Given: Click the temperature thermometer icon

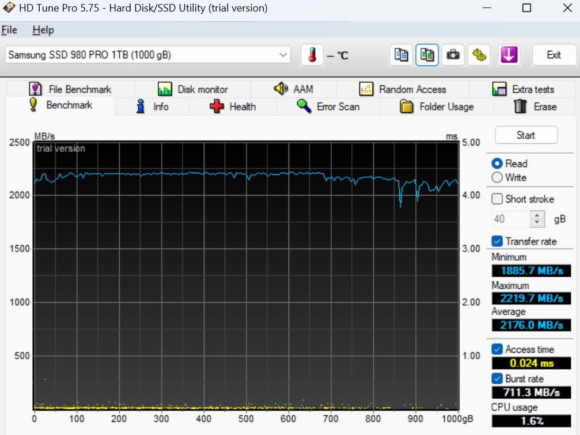Looking at the screenshot, I should click(312, 55).
